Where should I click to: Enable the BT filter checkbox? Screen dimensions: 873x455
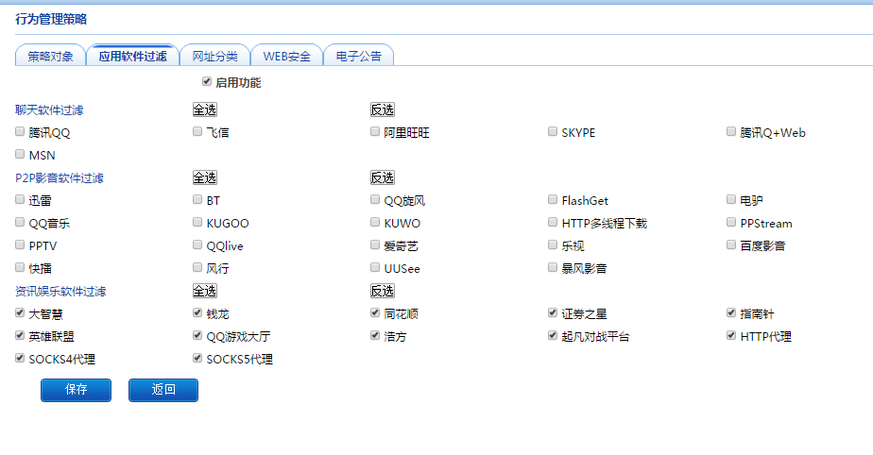coord(197,199)
